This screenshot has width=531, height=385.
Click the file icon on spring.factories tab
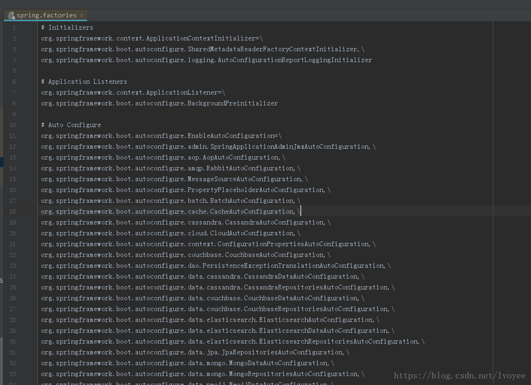(11, 16)
